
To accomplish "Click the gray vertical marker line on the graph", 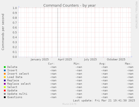I will click(x=58, y=32).
